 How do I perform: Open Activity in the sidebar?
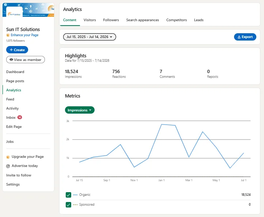(12, 108)
